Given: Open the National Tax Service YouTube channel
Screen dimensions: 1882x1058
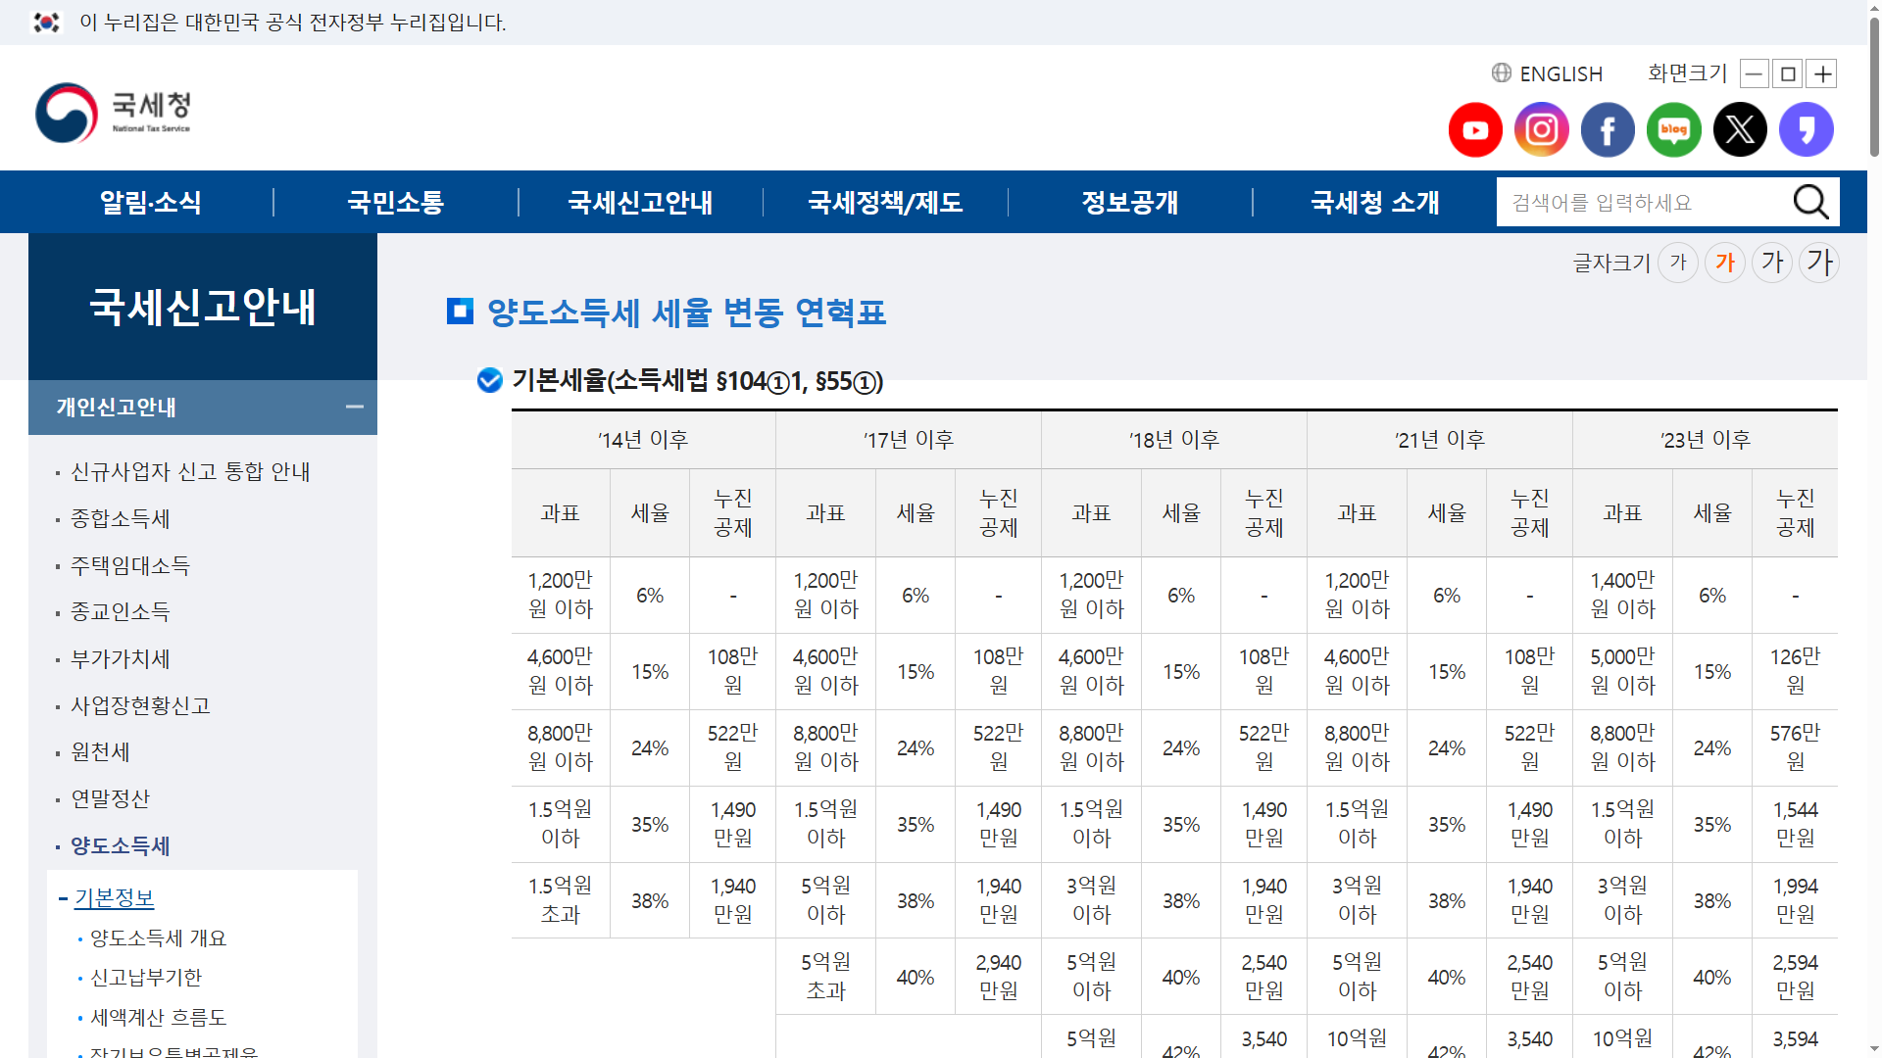Looking at the screenshot, I should [1475, 129].
